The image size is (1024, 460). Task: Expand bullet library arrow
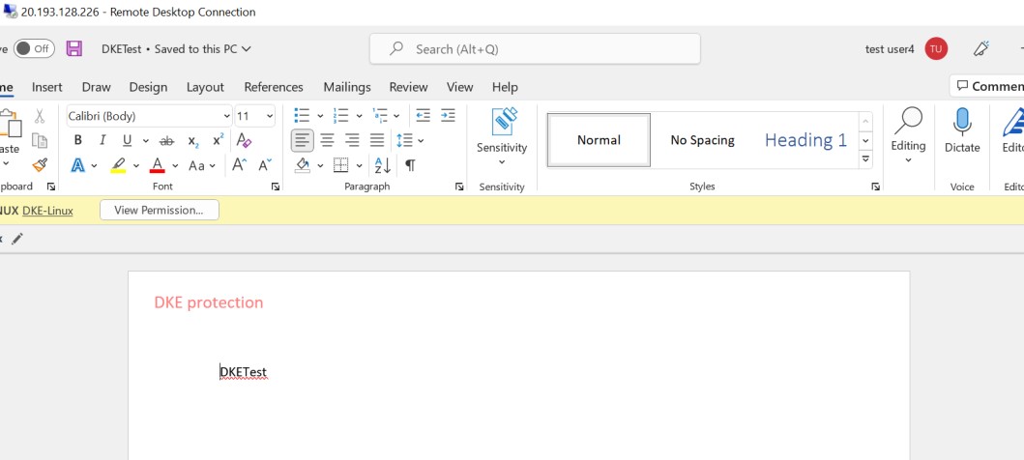click(x=320, y=116)
